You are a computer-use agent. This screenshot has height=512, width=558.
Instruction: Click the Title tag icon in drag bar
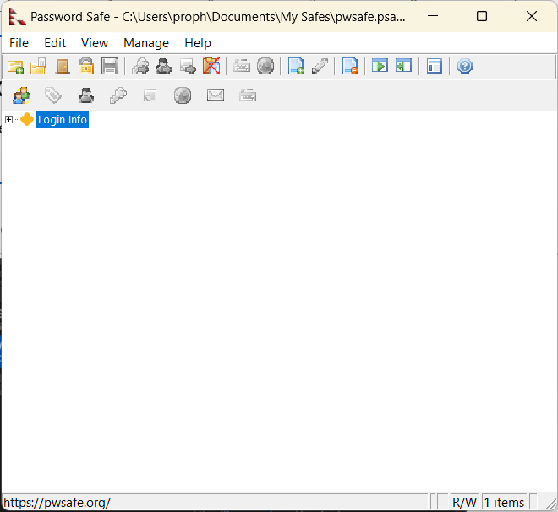coord(53,95)
